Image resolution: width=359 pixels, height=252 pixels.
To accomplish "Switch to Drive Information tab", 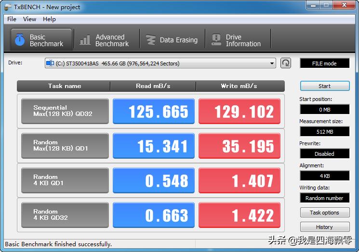I will 238,40.
